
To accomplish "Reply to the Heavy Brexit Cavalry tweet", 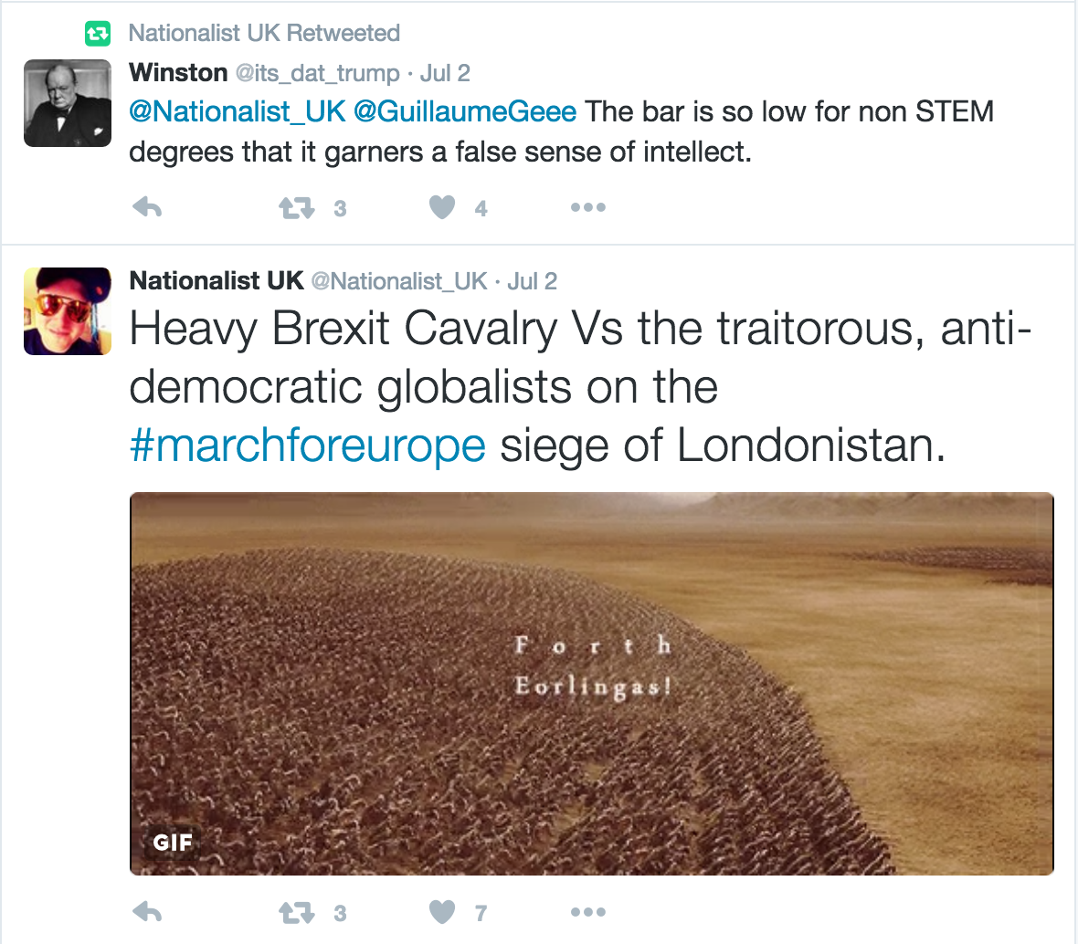I will [x=147, y=912].
